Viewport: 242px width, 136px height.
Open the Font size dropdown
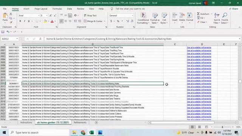click(x=47, y=15)
